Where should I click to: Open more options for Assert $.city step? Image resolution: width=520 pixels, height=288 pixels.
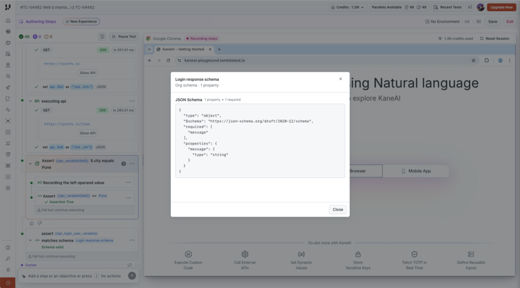click(132, 163)
